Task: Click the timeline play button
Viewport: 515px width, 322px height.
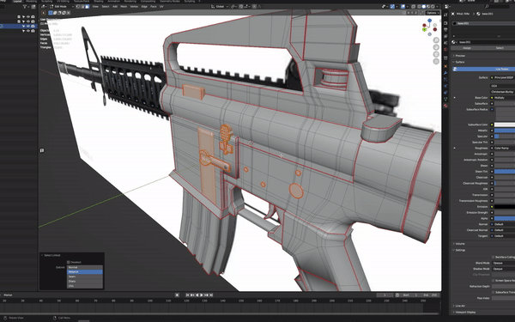Action: pos(202,295)
